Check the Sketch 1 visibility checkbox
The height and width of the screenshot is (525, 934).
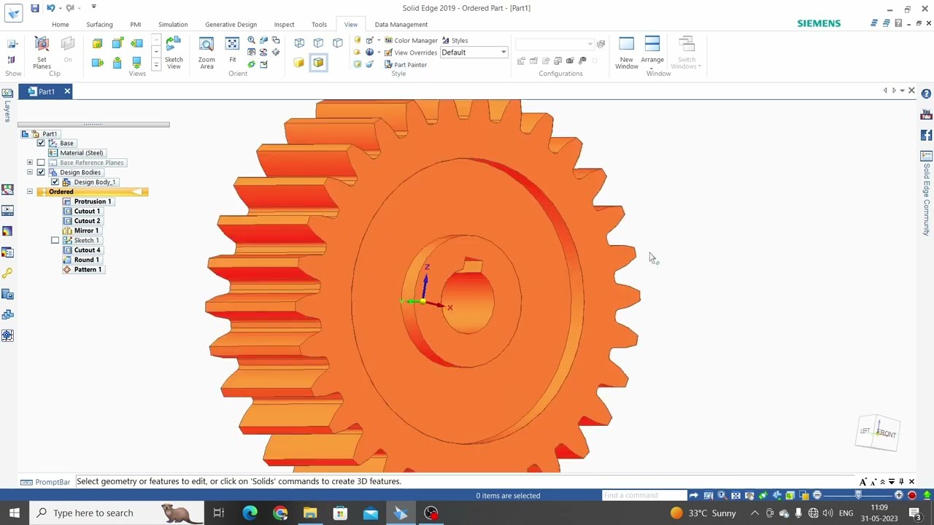(55, 240)
